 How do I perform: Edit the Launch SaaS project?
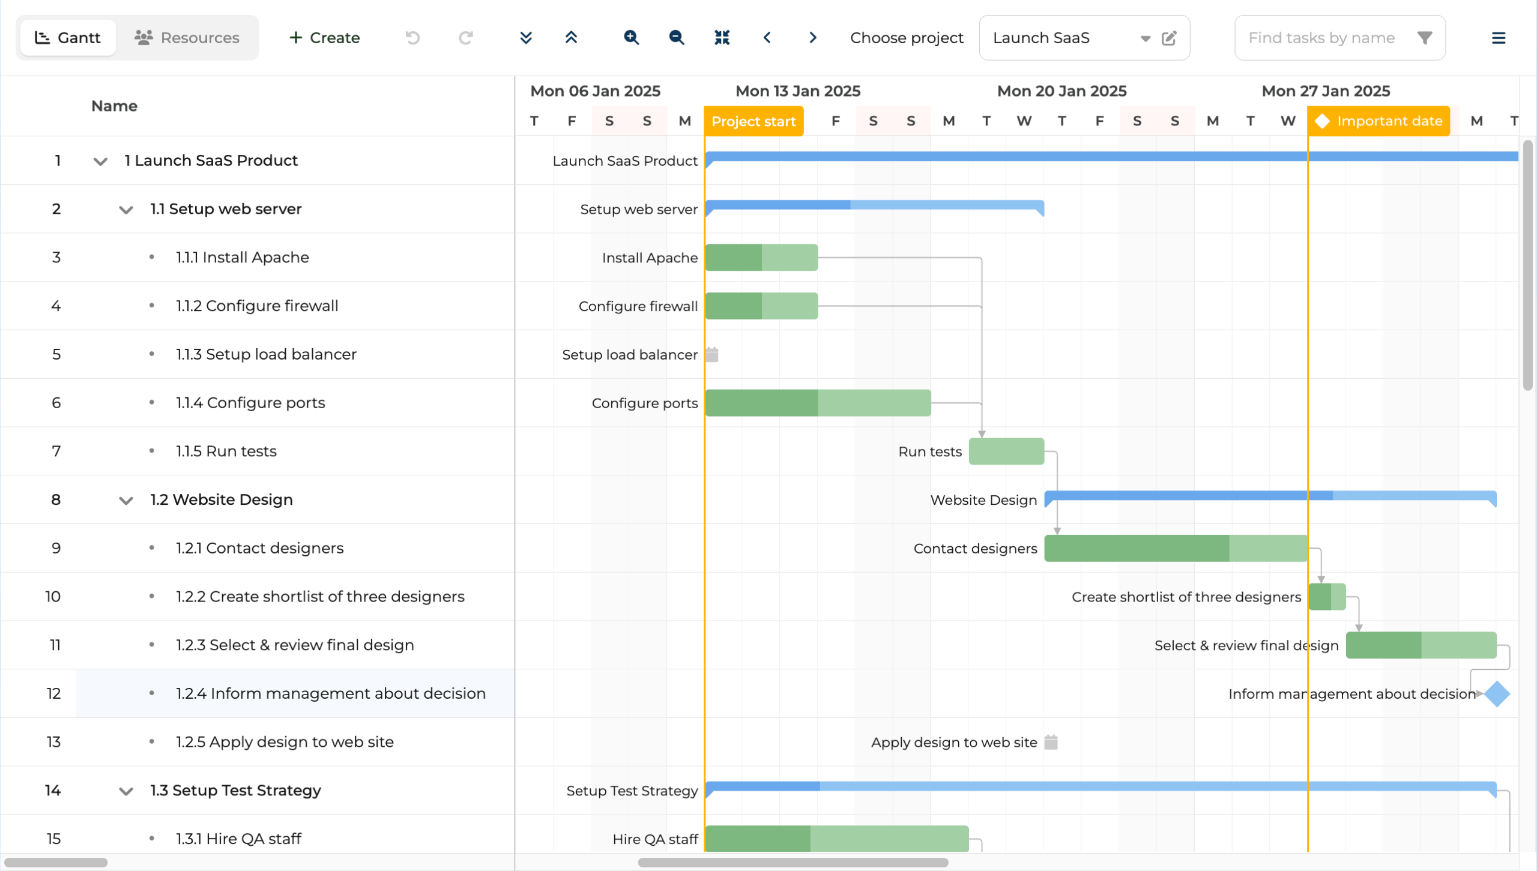[1169, 38]
